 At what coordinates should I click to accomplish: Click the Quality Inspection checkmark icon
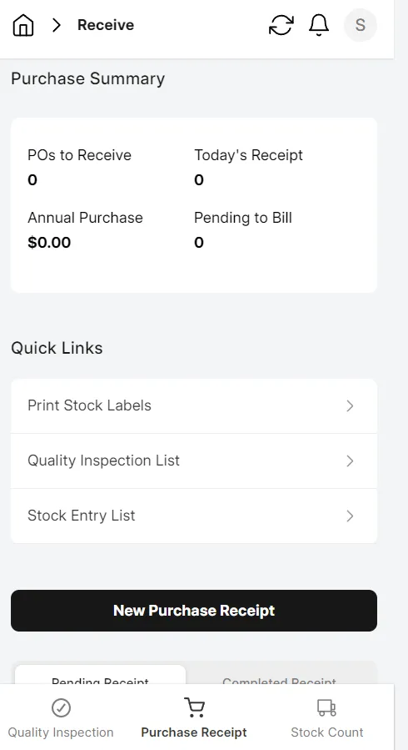pos(61,707)
